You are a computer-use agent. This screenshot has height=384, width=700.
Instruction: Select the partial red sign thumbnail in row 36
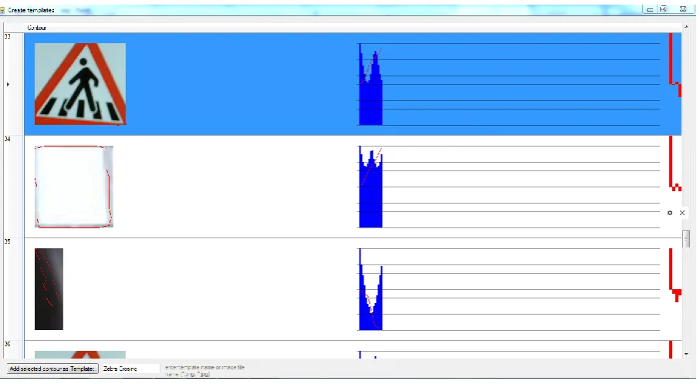pos(80,355)
